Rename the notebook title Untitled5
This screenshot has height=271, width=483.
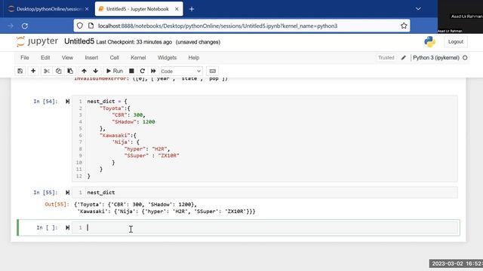pos(79,41)
